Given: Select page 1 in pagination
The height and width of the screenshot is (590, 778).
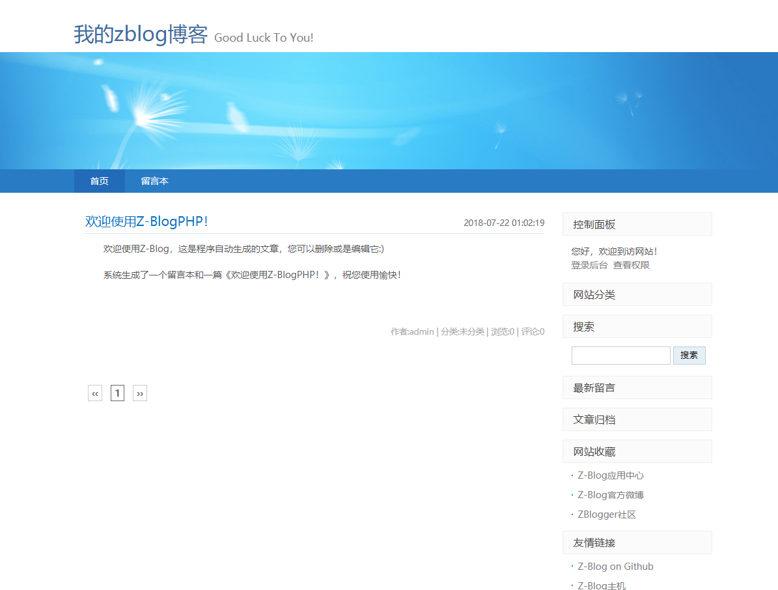Looking at the screenshot, I should pos(117,393).
